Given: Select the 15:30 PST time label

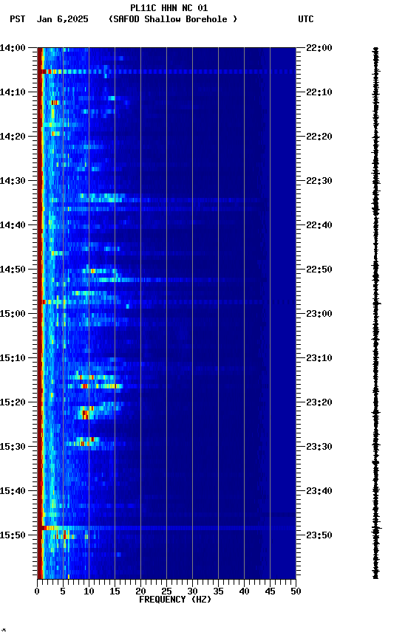Looking at the screenshot, I should 13,447.
